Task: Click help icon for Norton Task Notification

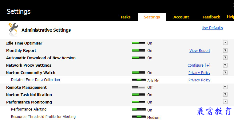Action: click(225, 95)
